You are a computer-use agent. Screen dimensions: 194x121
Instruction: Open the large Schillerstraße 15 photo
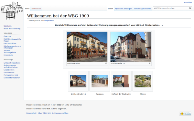pos(131,47)
